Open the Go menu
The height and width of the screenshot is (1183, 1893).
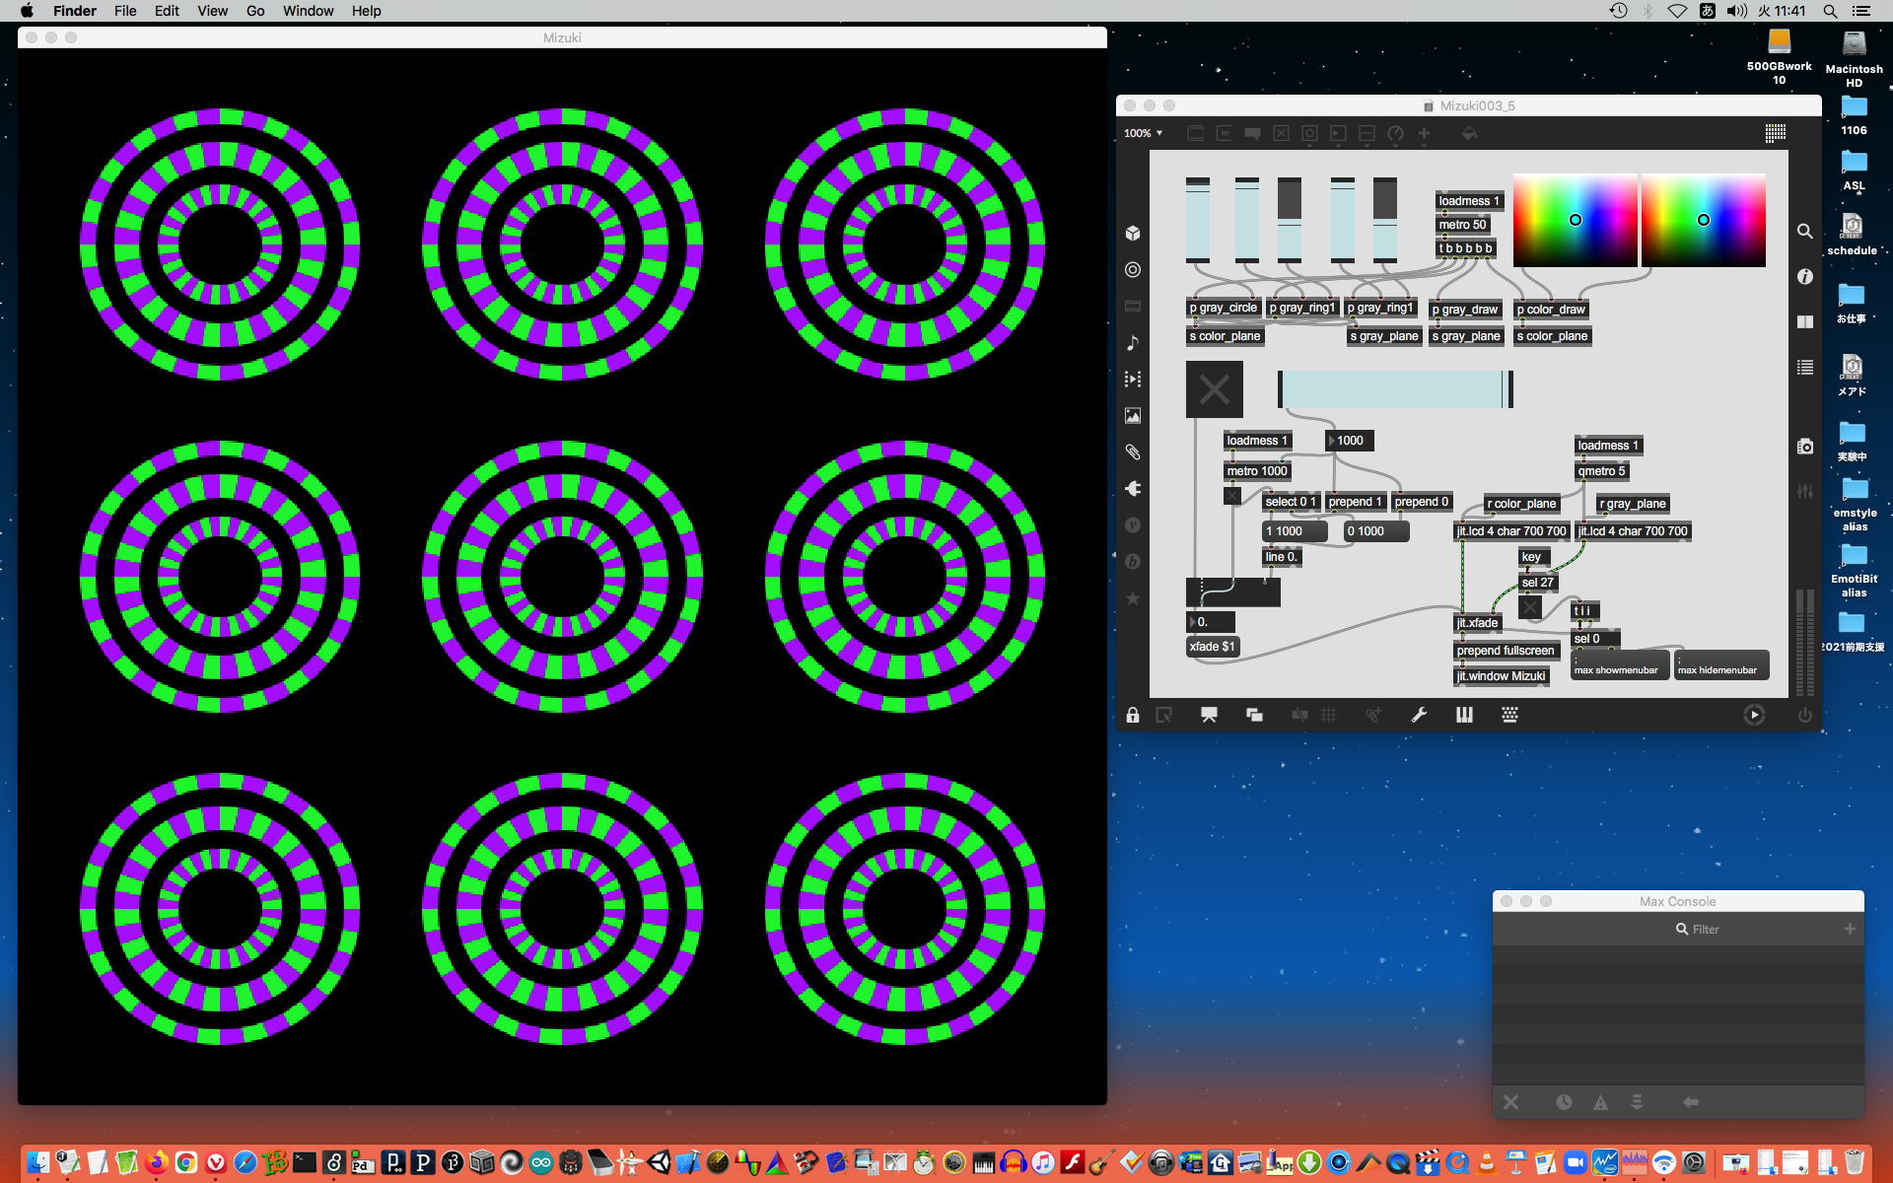(x=255, y=11)
